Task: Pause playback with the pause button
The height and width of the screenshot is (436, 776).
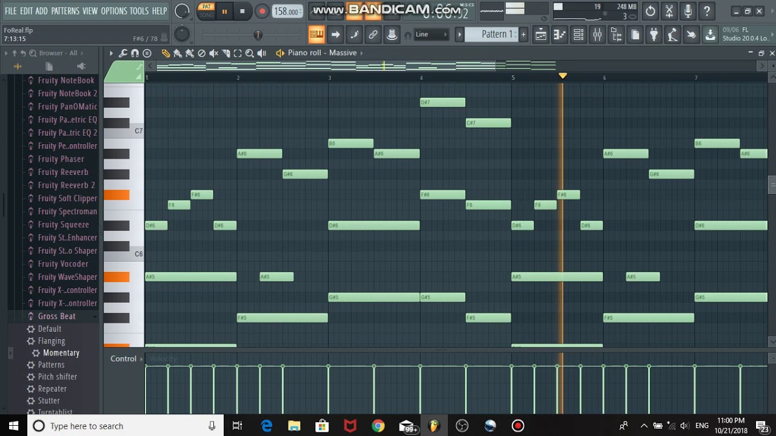Action: click(x=224, y=11)
